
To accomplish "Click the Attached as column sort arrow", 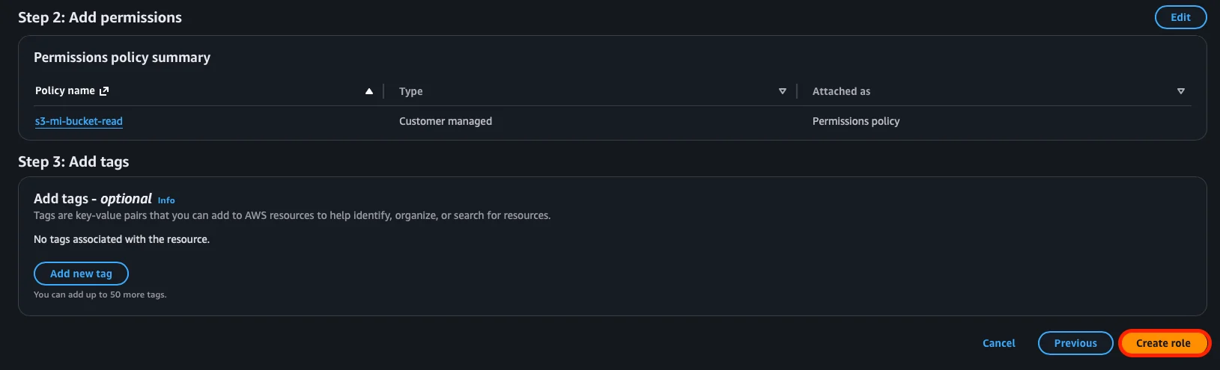I will click(x=1180, y=91).
